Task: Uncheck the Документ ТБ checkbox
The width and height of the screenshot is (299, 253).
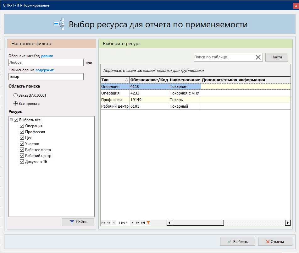Action: coord(22,162)
